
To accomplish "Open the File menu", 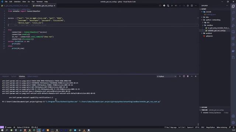I will pos(6,1).
